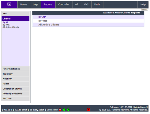This screenshot has width=150, height=114.
Task: Select By AP in the sidebar
Action: click(x=6, y=22)
